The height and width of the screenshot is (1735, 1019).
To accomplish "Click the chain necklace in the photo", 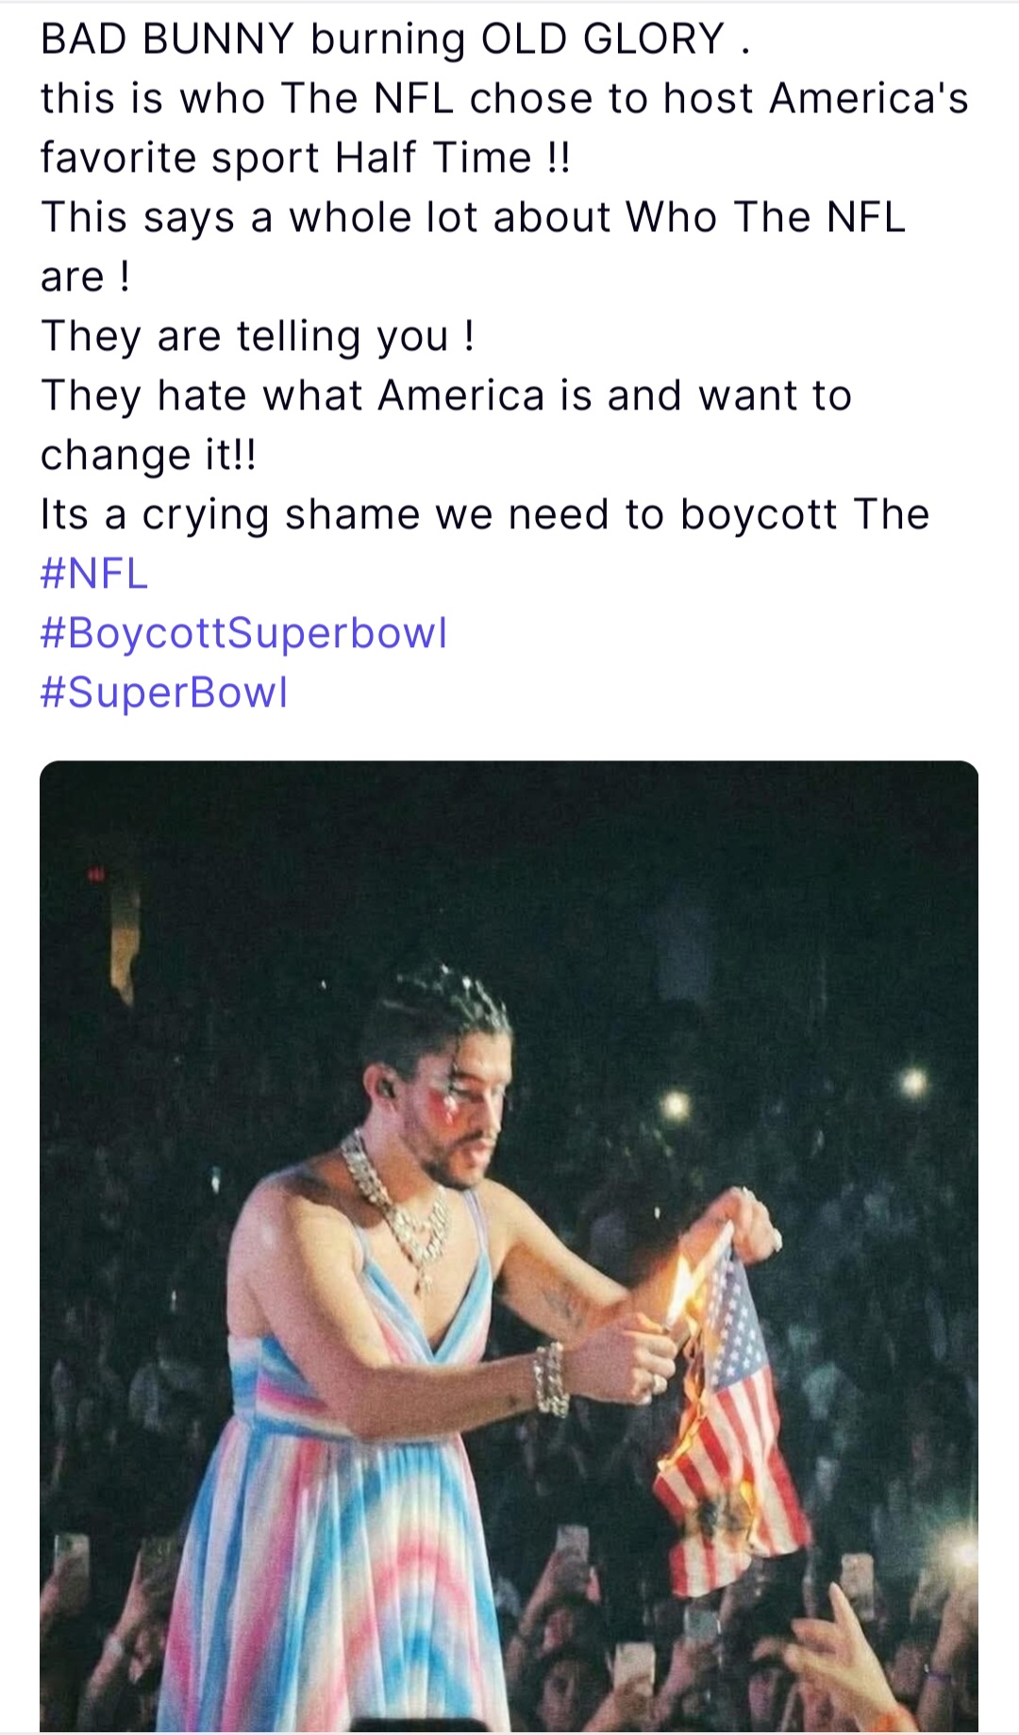I will pyautogui.click(x=406, y=1217).
